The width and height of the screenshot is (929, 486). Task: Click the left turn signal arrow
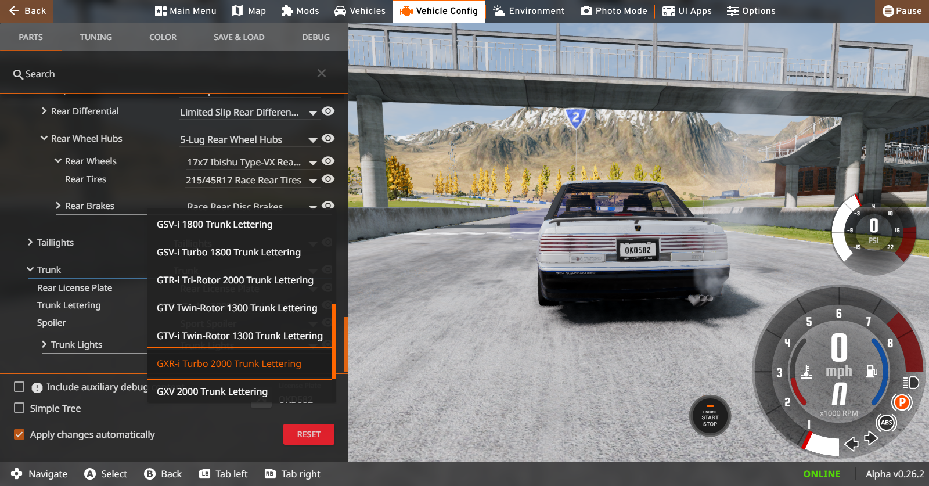click(851, 444)
